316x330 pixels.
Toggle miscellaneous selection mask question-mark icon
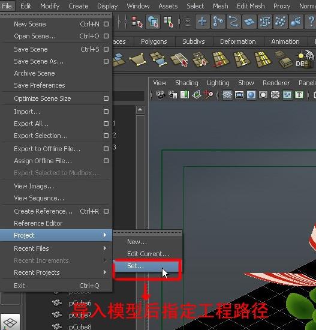(x=311, y=22)
